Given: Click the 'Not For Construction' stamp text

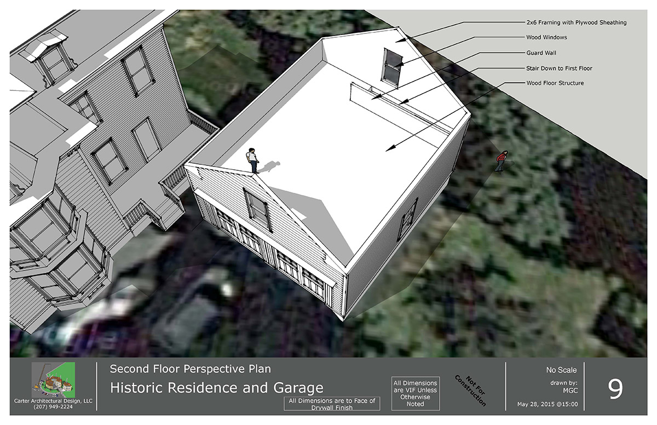Looking at the screenshot, I should click(470, 390).
